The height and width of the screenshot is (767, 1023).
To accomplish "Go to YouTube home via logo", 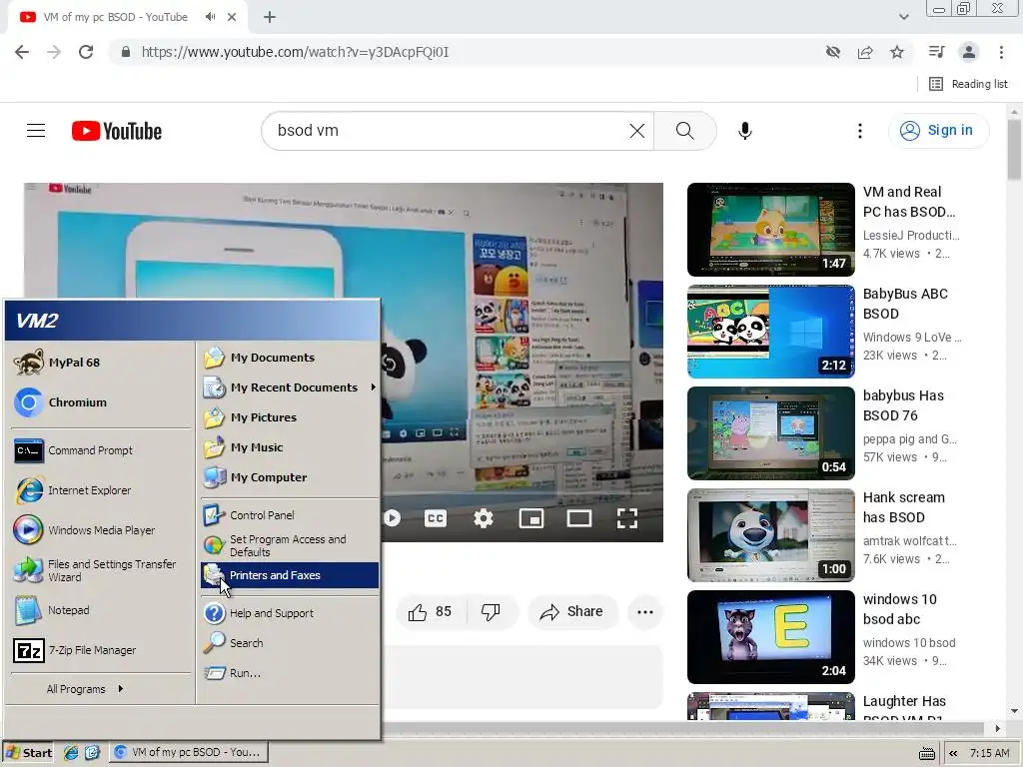I will coord(117,131).
